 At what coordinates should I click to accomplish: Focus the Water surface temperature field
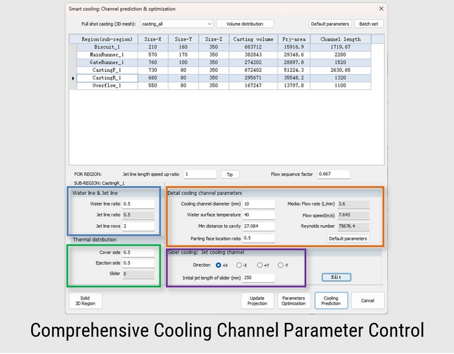259,215
